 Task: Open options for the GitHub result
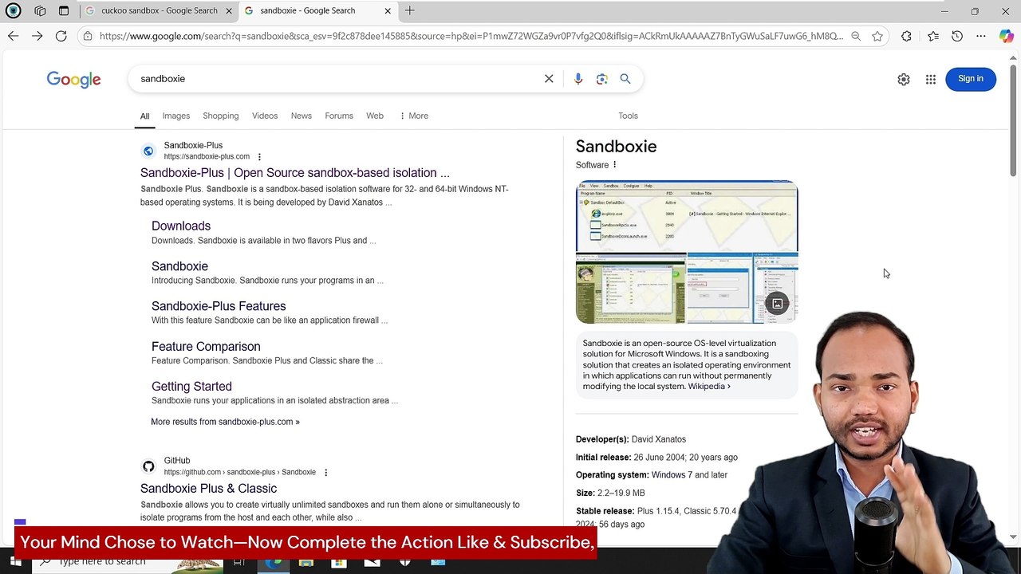coord(325,473)
